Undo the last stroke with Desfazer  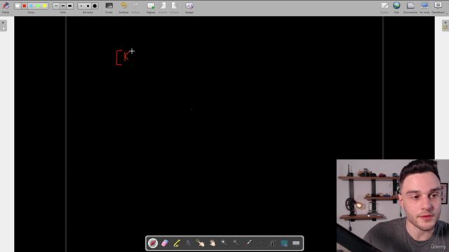pos(123,8)
